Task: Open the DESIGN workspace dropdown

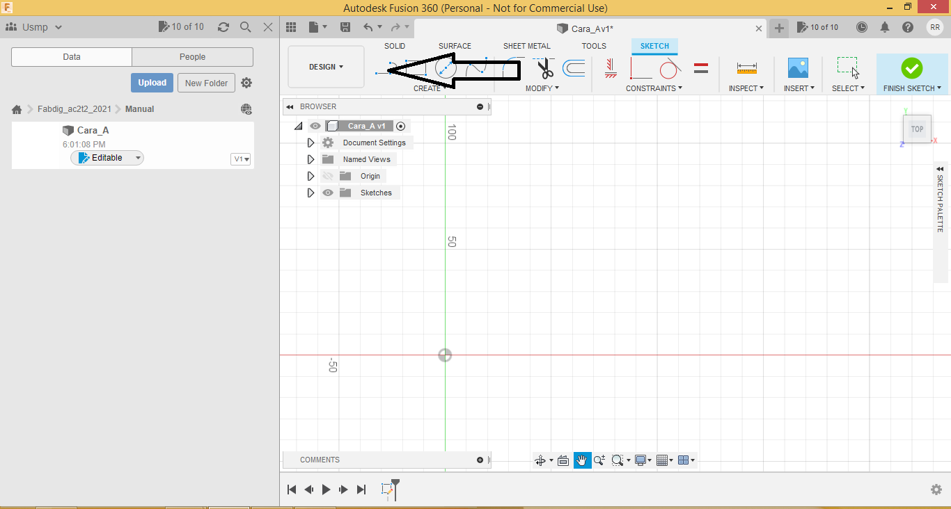Action: tap(326, 67)
